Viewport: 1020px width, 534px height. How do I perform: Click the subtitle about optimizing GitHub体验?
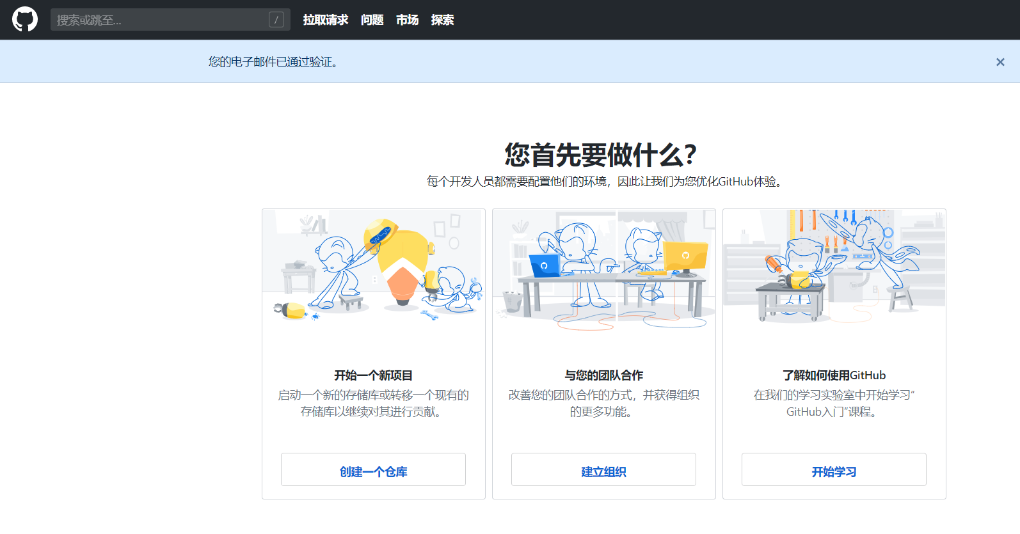coord(606,182)
